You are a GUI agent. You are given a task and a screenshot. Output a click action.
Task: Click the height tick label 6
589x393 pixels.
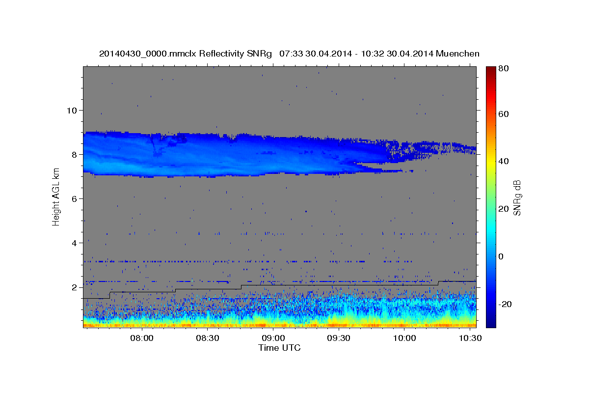point(75,198)
